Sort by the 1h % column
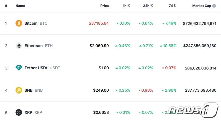Viewport: 221px width, 121px height. point(126,6)
